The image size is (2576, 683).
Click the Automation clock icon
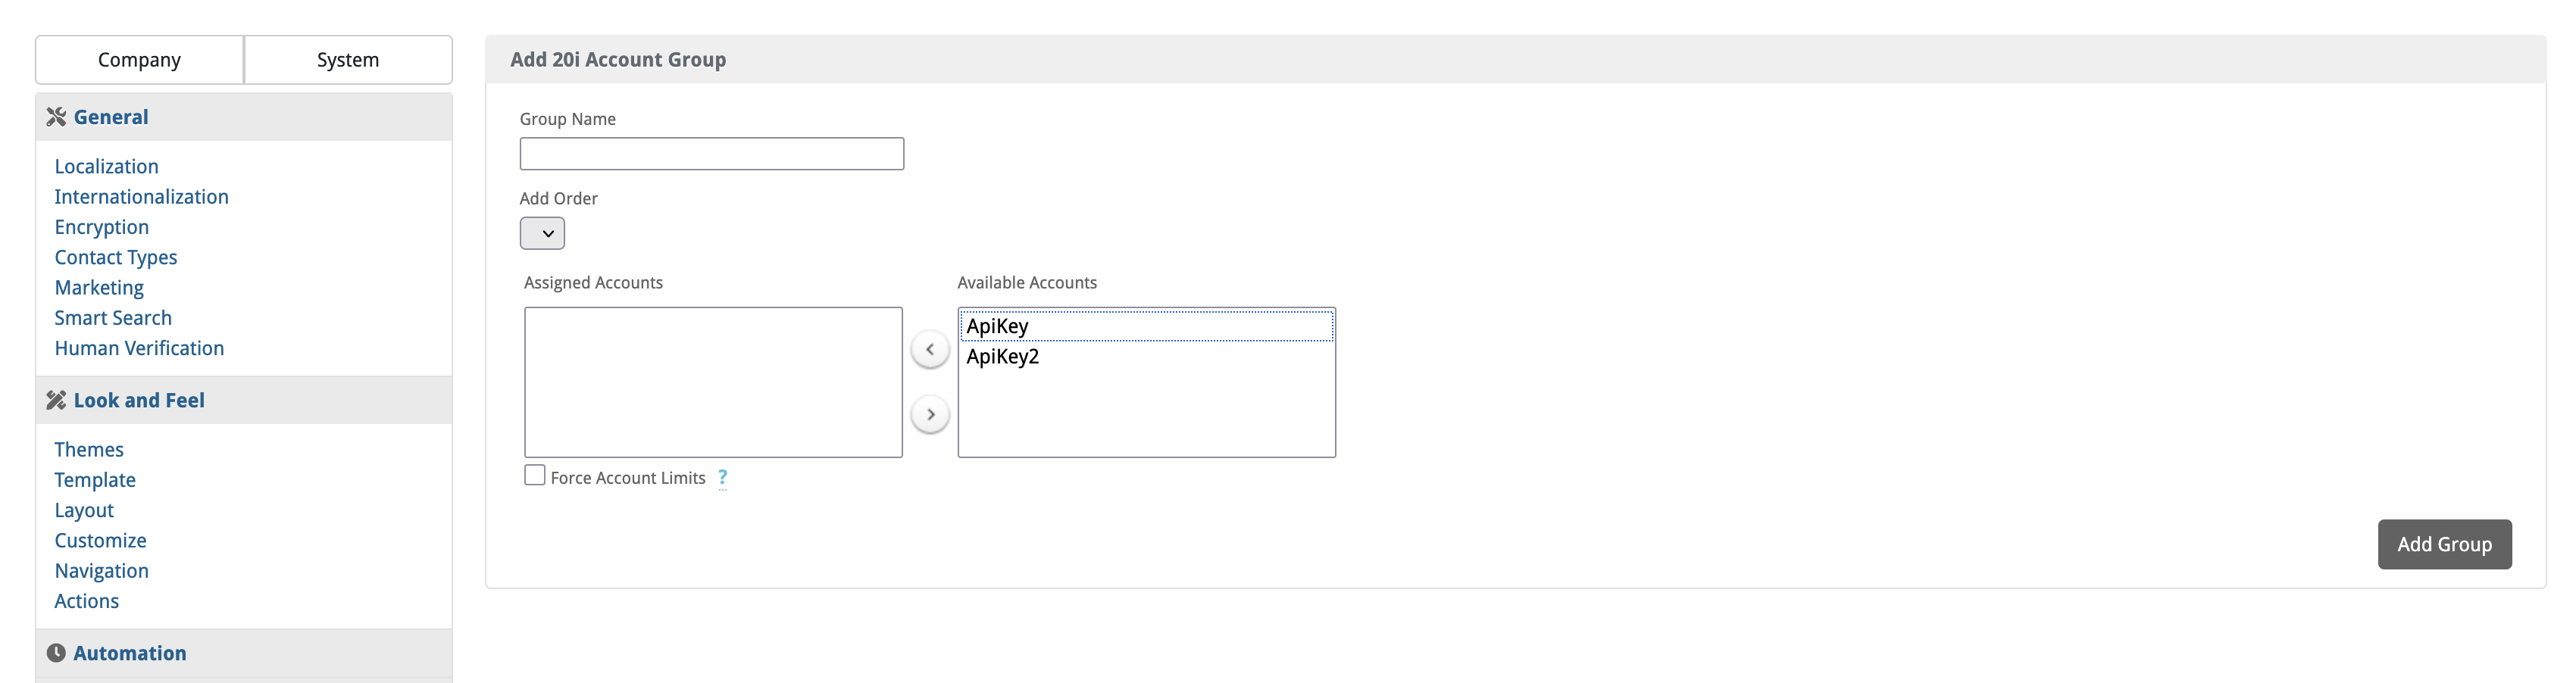56,653
